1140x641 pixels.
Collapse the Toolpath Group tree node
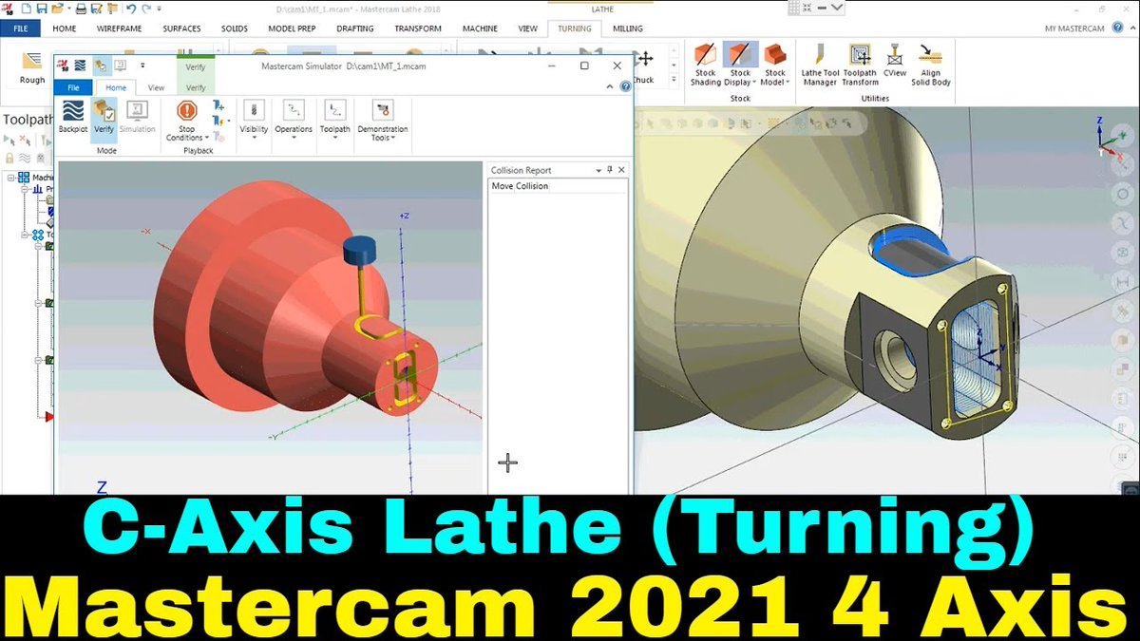26,234
